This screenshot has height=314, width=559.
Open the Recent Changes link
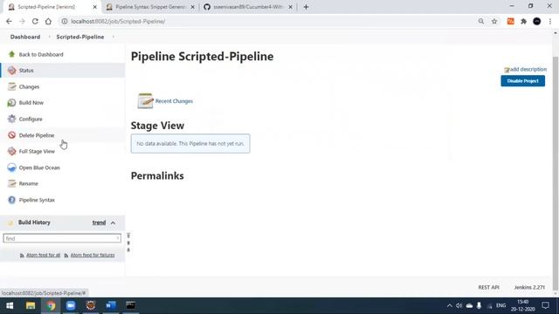coord(174,101)
